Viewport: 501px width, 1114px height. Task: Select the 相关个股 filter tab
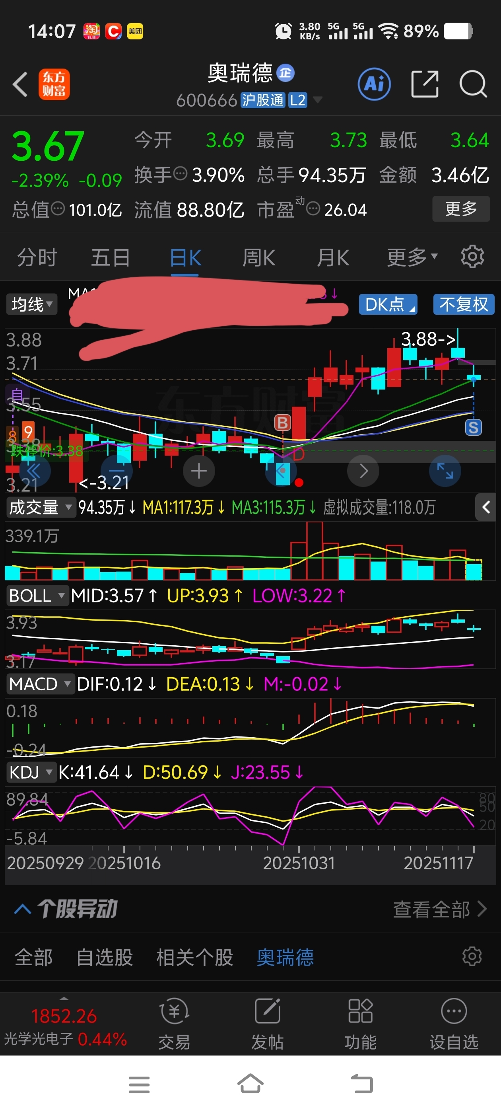pyautogui.click(x=194, y=957)
